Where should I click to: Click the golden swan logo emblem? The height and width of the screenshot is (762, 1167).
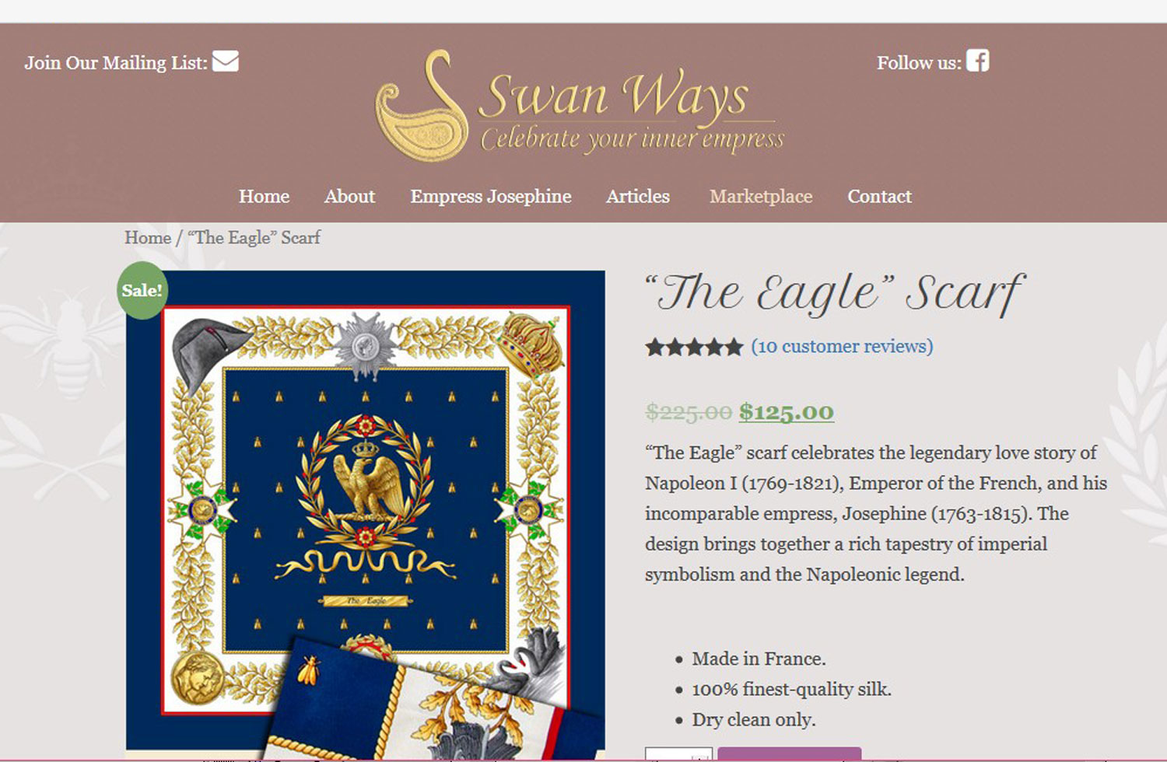(x=421, y=106)
